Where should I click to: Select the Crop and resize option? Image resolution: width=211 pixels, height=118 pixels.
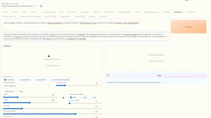[24, 80]
